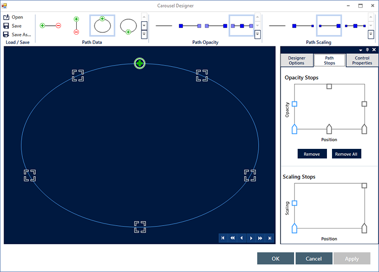
Task: Select the vertical line path preset
Action: tap(76, 25)
